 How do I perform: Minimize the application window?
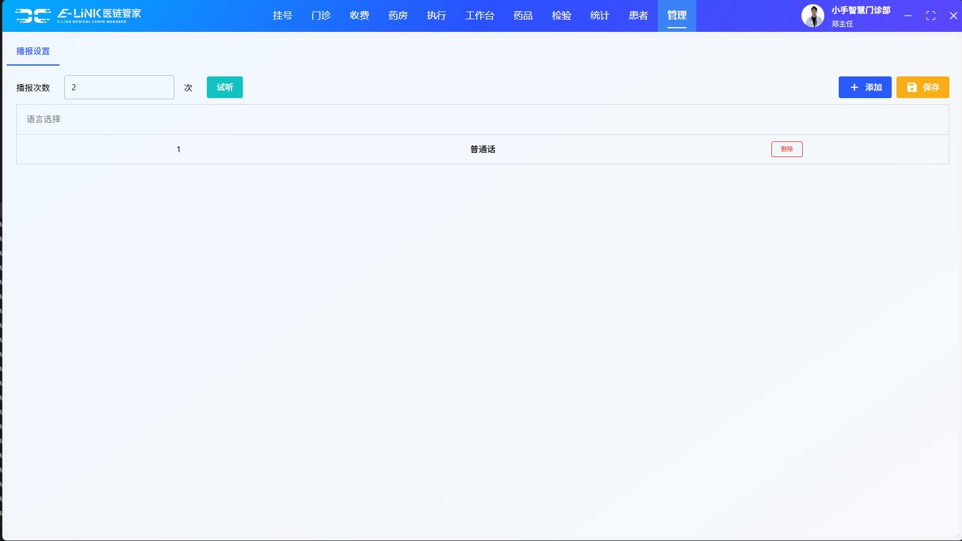(x=908, y=16)
